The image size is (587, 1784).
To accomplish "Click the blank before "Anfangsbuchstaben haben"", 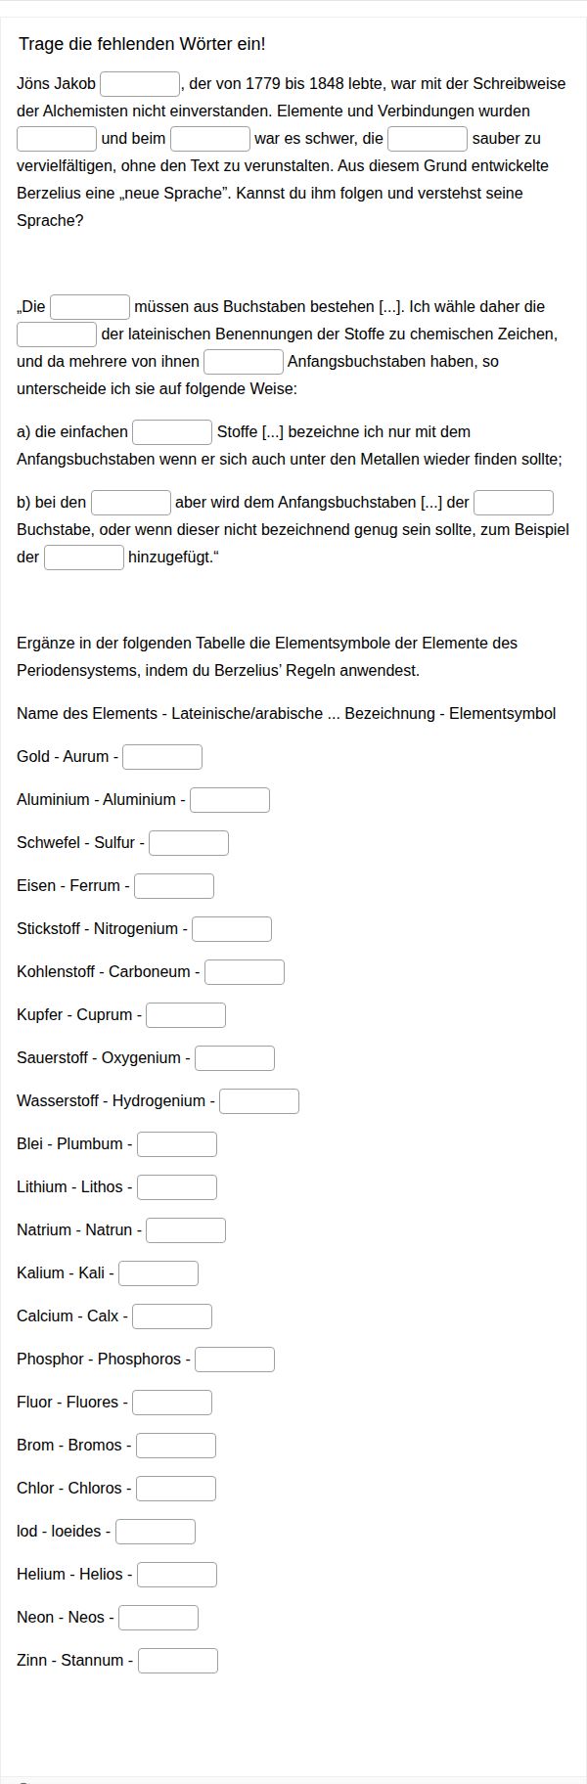I will pos(244,362).
